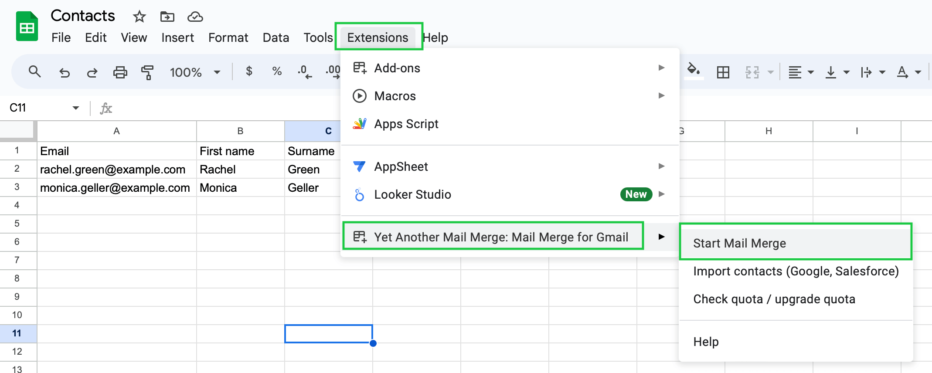Image resolution: width=932 pixels, height=373 pixels.
Task: Click the New badge beside Looker Studio
Action: click(636, 194)
